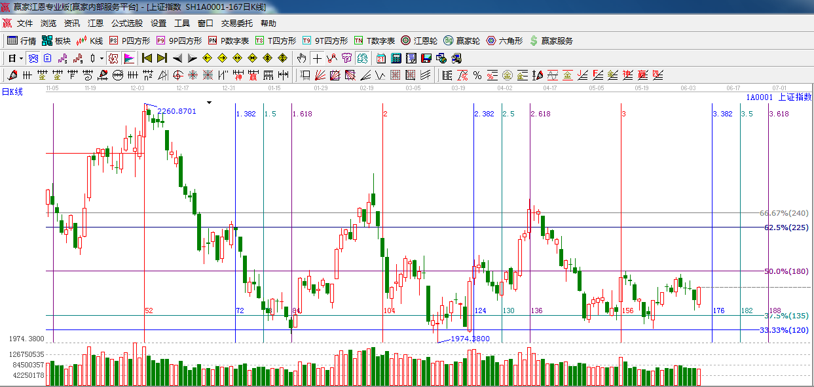Open the 交易委托 menu
This screenshot has height=387, width=814.
point(236,24)
